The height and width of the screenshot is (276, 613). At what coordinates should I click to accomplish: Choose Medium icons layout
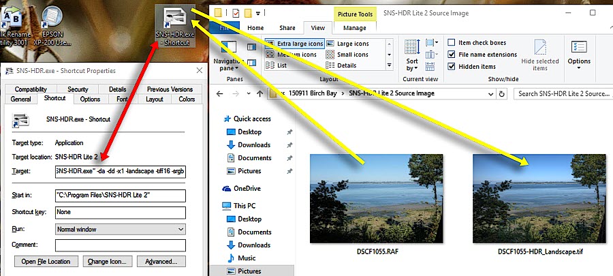tap(292, 55)
